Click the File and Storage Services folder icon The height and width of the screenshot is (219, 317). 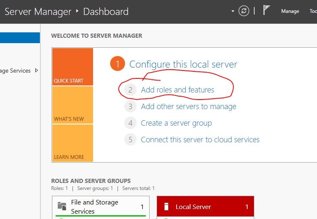62,206
